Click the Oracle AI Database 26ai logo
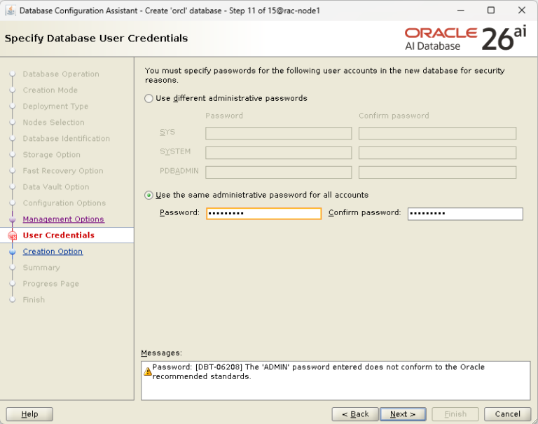 click(x=466, y=39)
